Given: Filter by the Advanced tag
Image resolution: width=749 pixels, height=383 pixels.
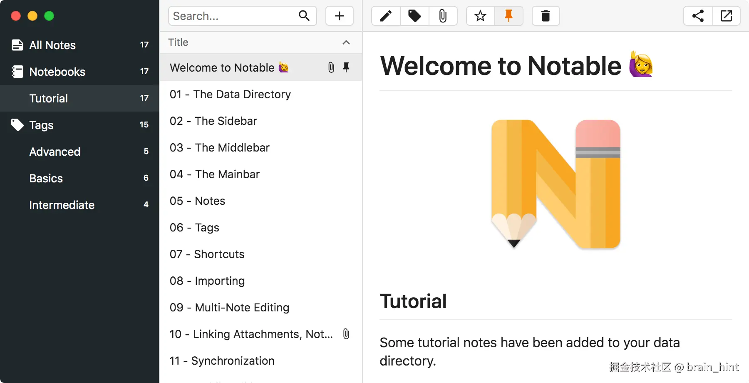Looking at the screenshot, I should coord(79,152).
